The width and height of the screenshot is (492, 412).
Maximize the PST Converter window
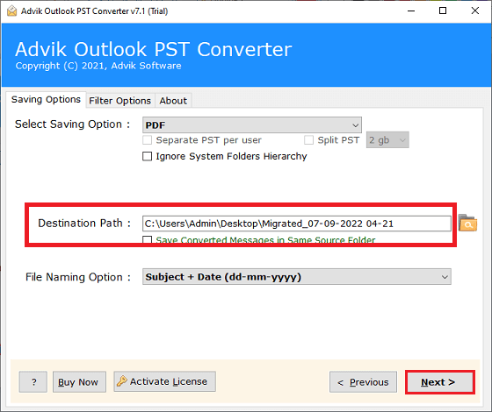click(x=443, y=11)
